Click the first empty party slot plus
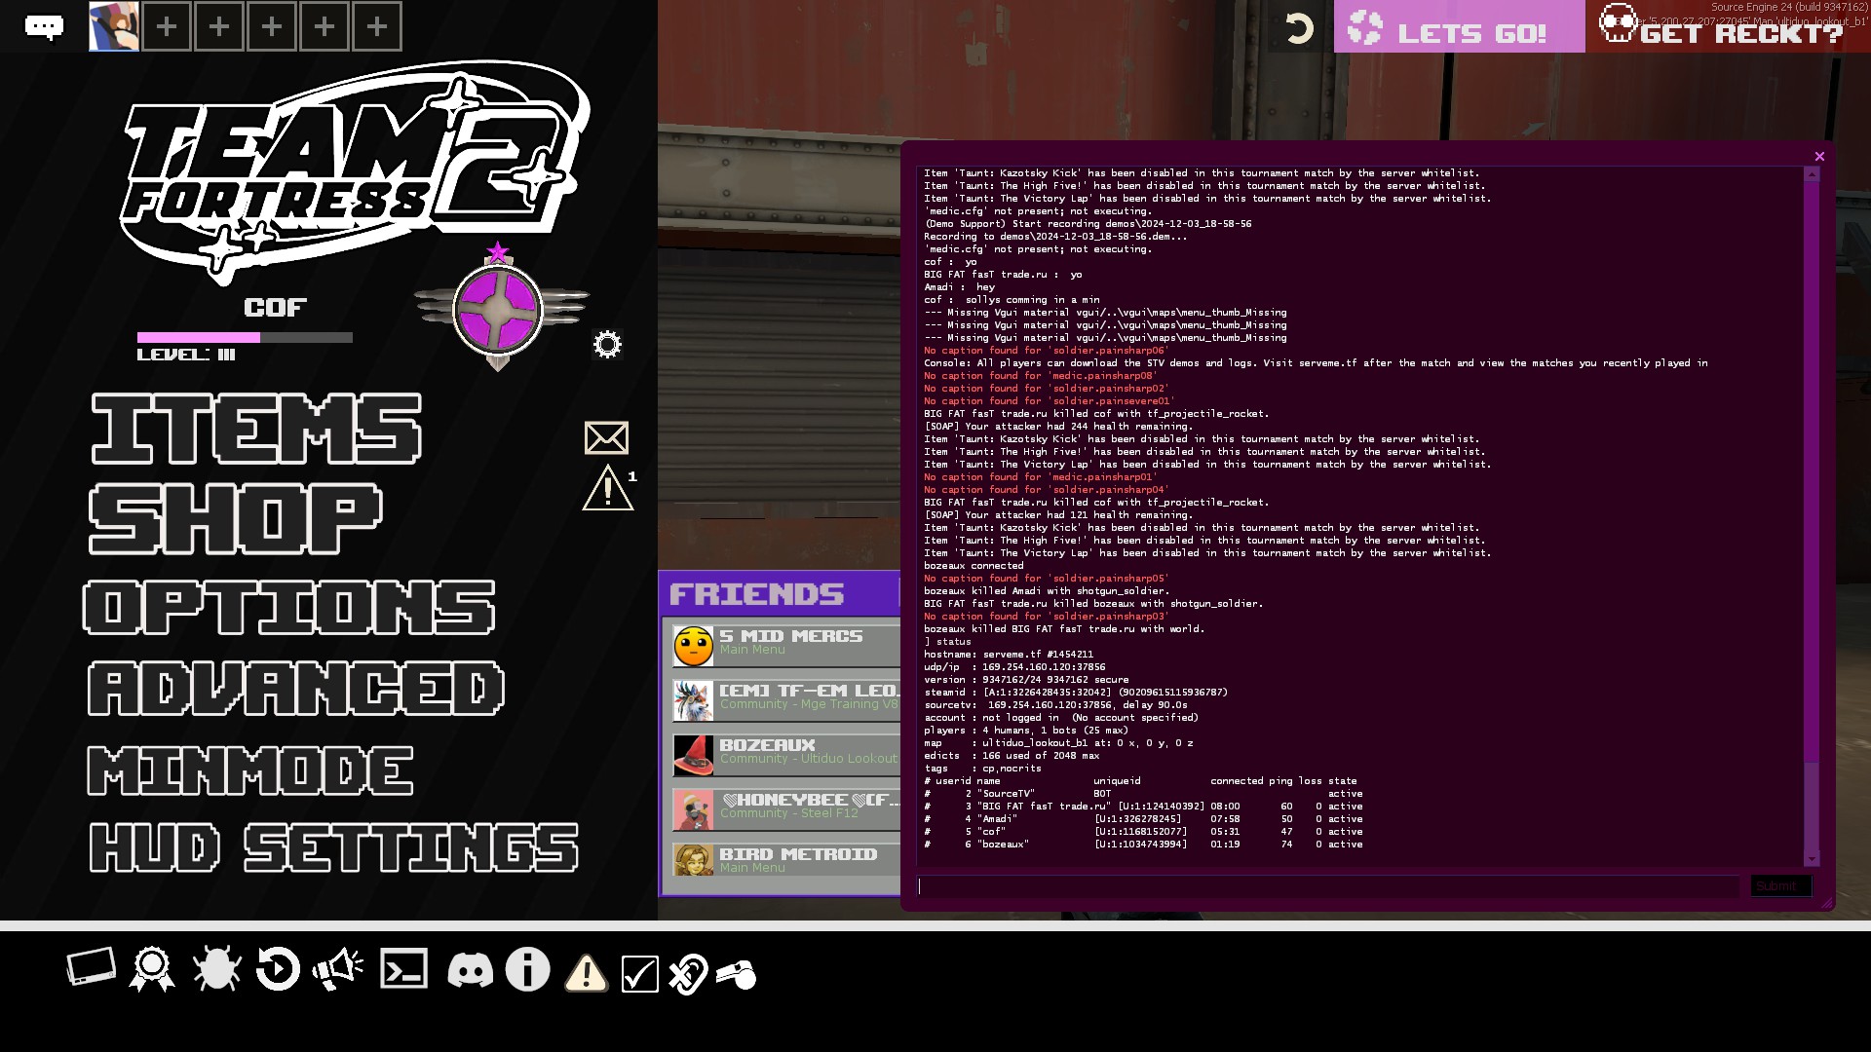The height and width of the screenshot is (1052, 1871). pos(167,26)
